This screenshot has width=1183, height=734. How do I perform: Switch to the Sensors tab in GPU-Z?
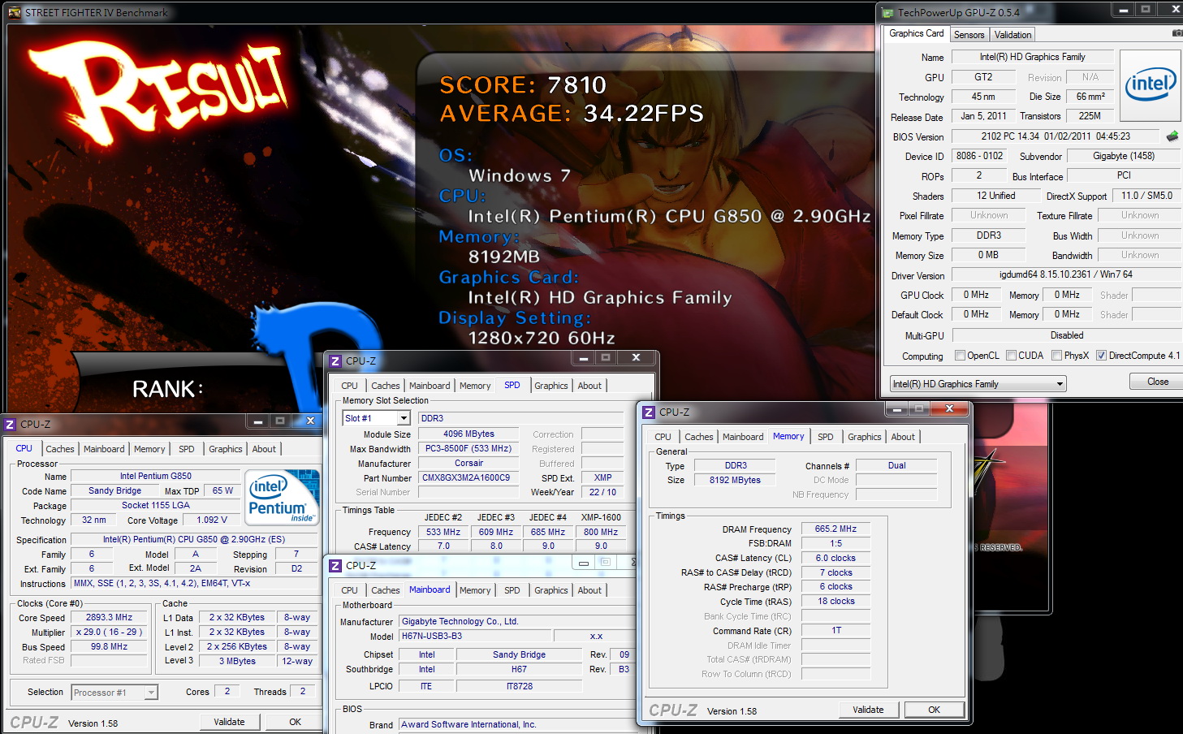(969, 35)
